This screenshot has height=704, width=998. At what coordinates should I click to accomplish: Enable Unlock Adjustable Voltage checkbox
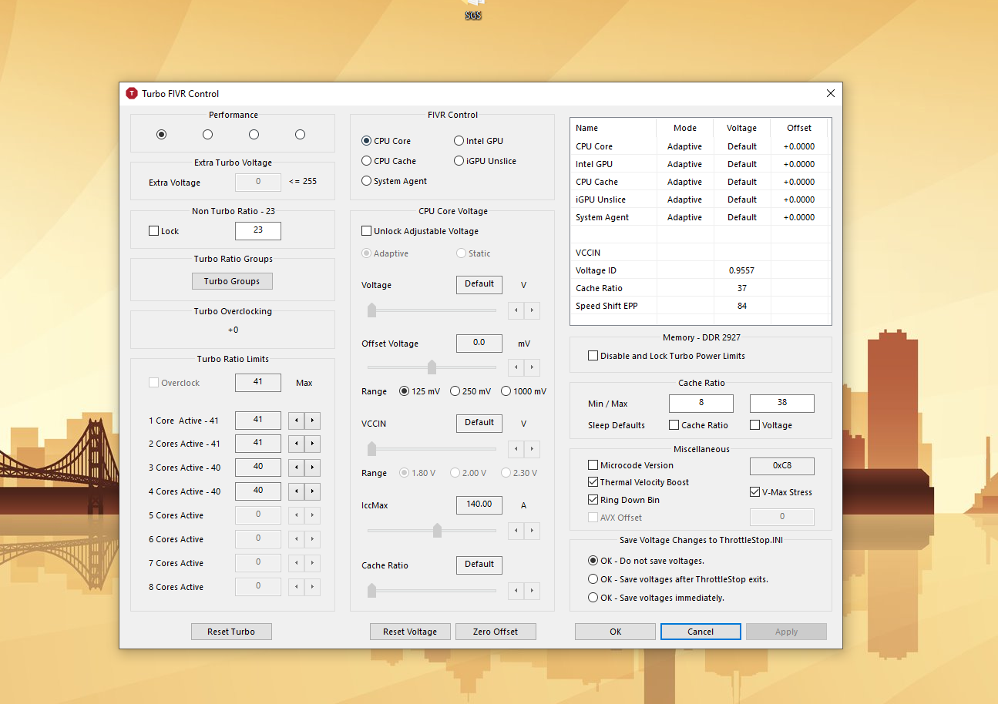367,231
